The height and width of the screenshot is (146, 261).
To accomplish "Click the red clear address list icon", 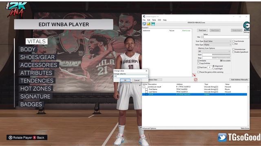I will tap(196, 79).
